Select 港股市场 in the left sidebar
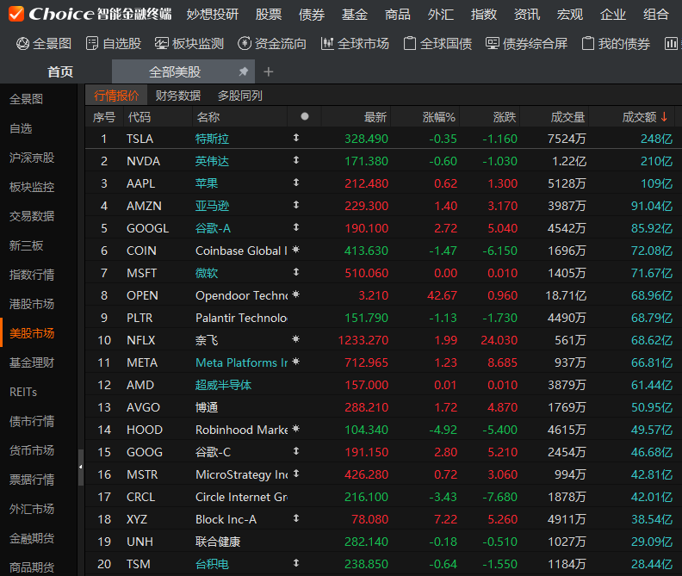 [x=32, y=304]
